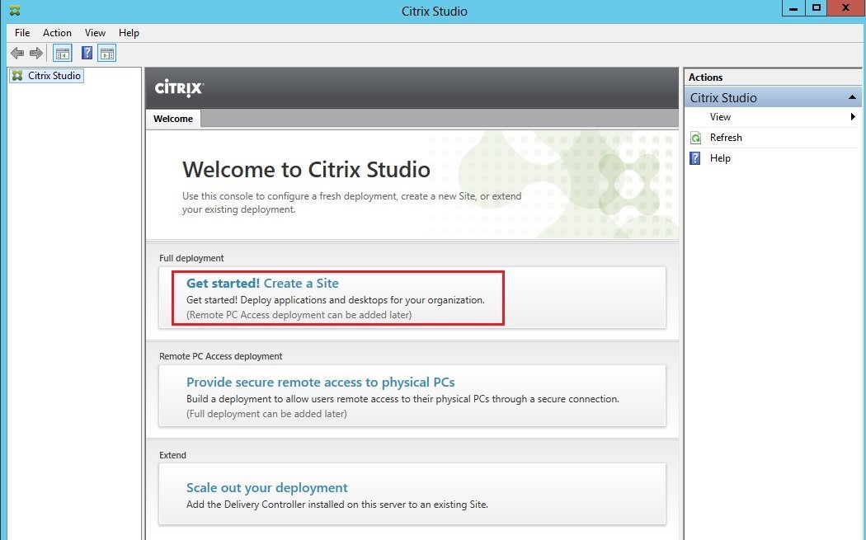
Task: Click the Help icon in Actions pane
Action: click(x=695, y=158)
